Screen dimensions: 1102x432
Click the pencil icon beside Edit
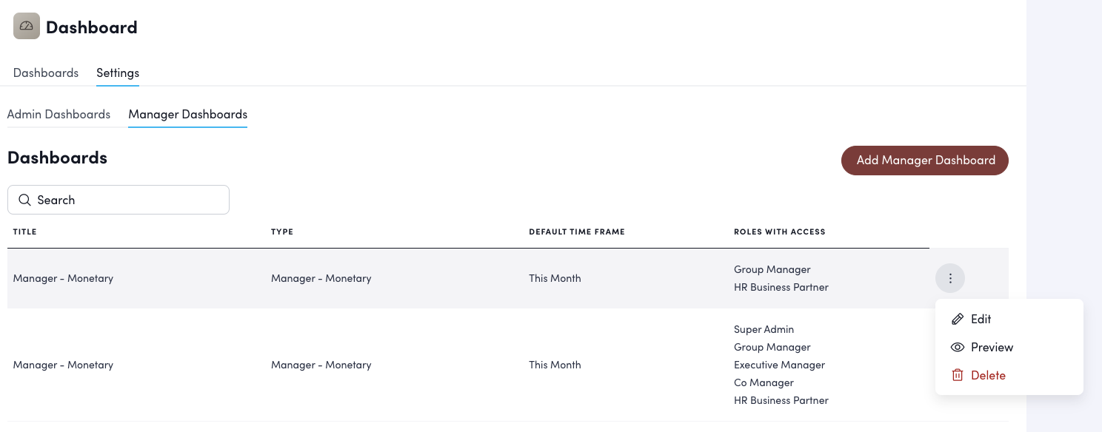pyautogui.click(x=958, y=319)
